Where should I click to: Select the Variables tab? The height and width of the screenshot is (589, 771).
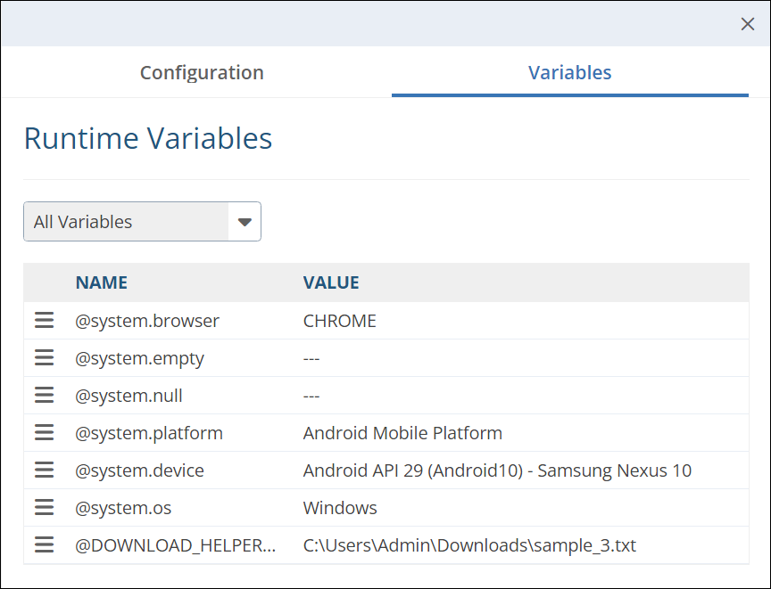569,73
